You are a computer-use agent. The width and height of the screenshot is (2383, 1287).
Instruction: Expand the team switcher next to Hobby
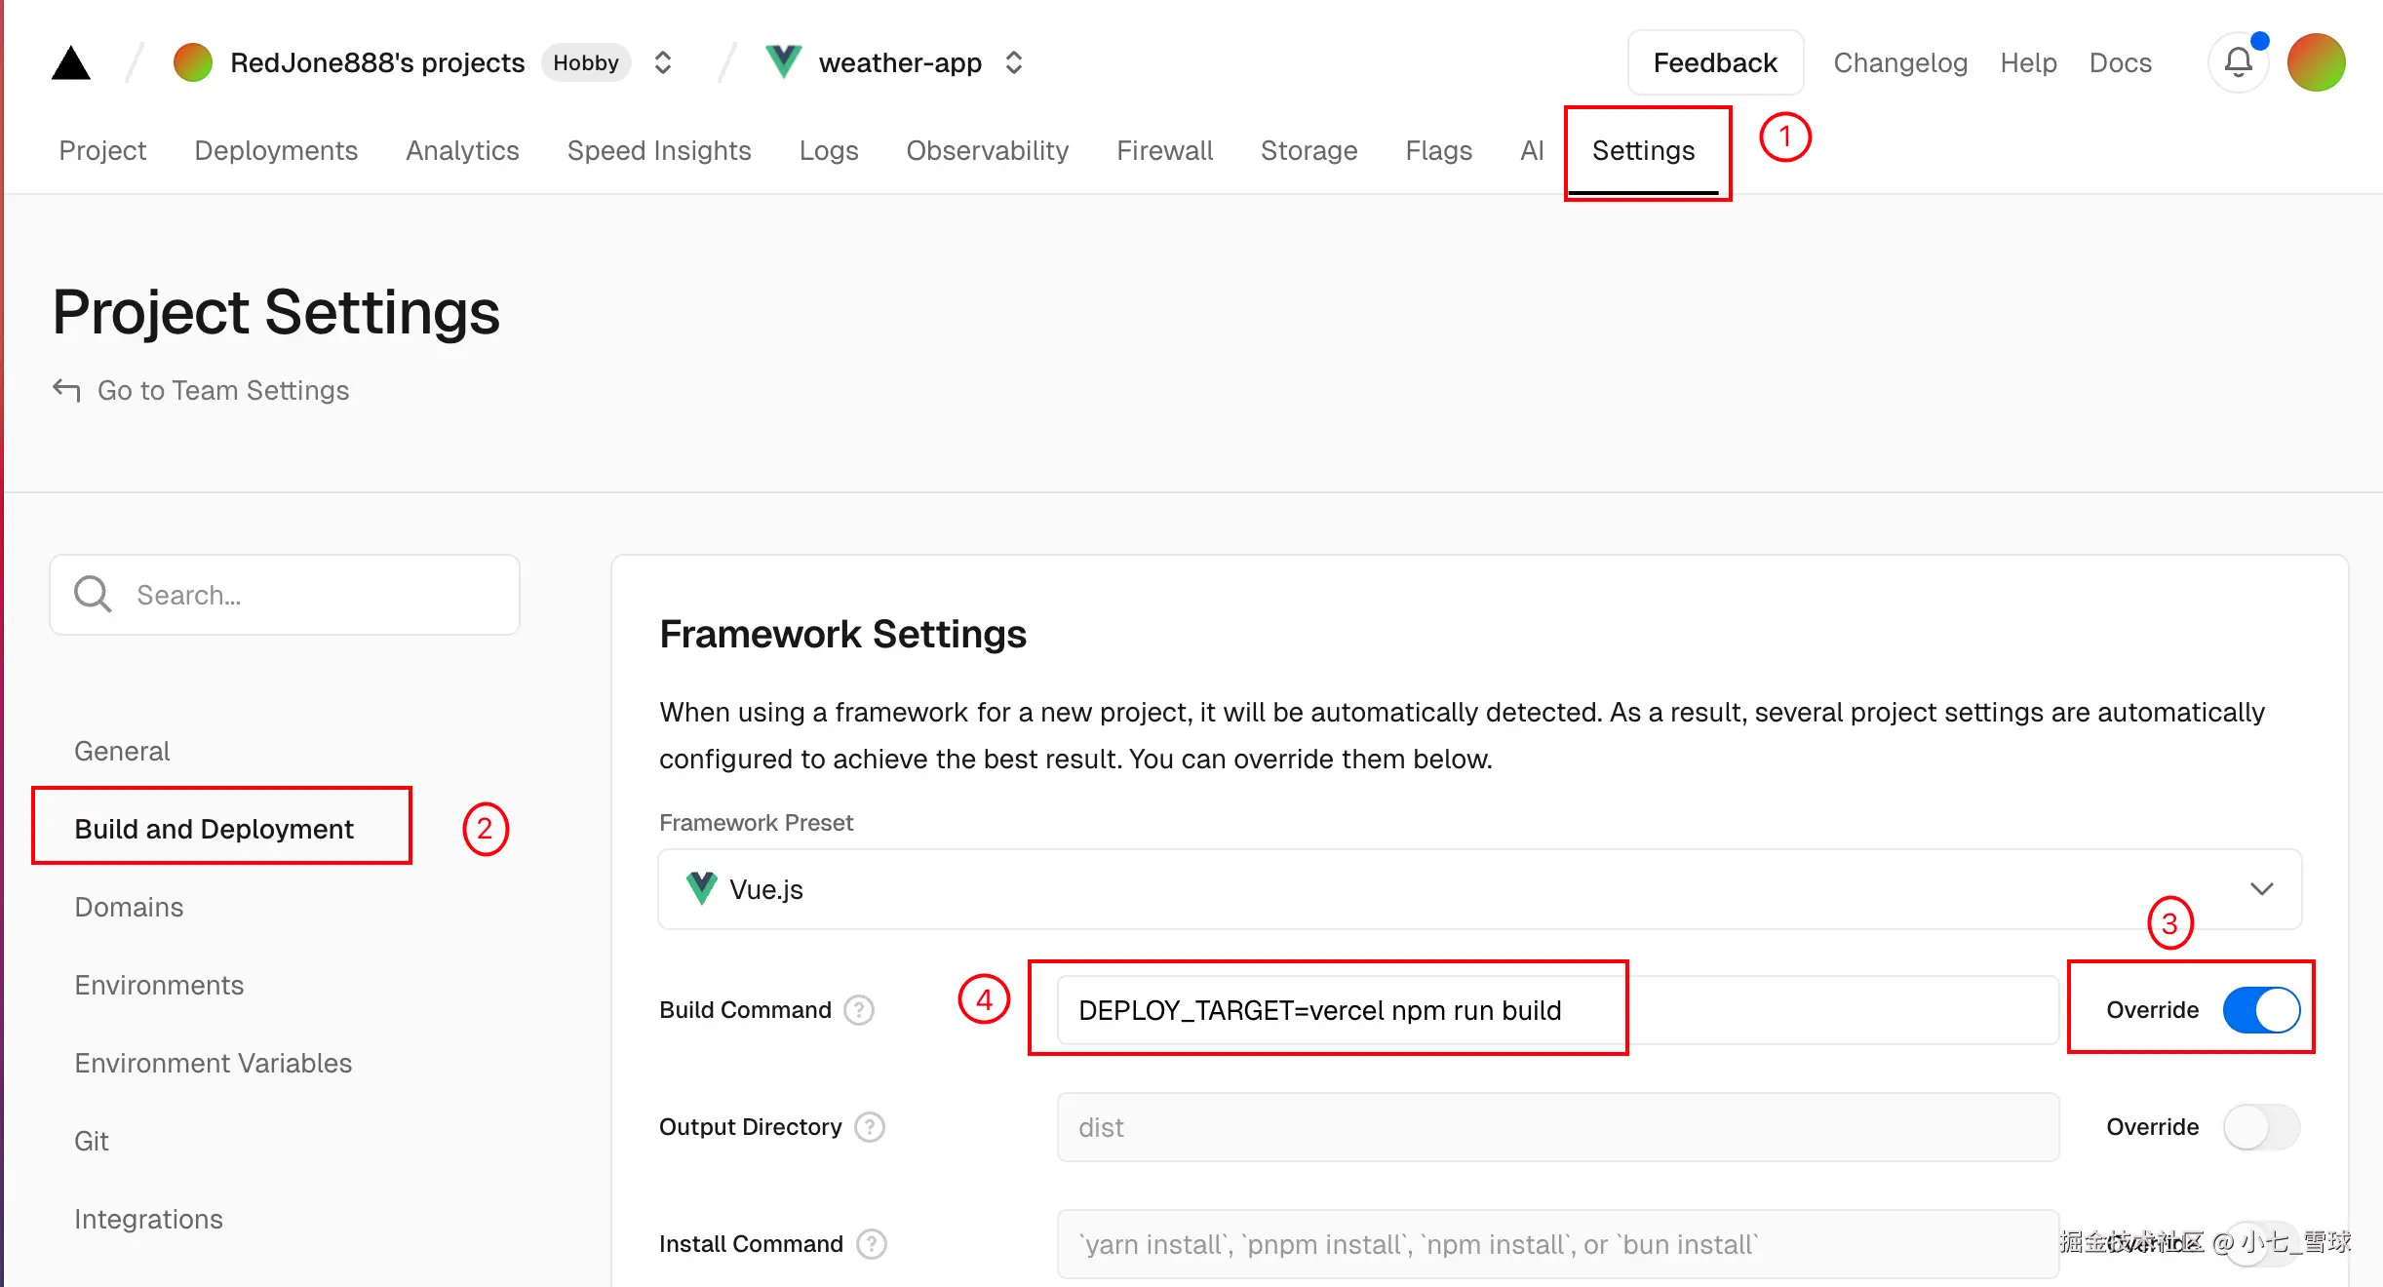pyautogui.click(x=663, y=63)
